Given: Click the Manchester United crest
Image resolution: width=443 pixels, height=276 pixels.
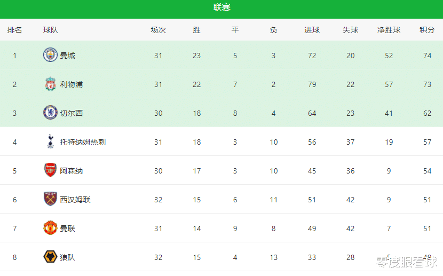Looking at the screenshot, I should click(50, 228).
